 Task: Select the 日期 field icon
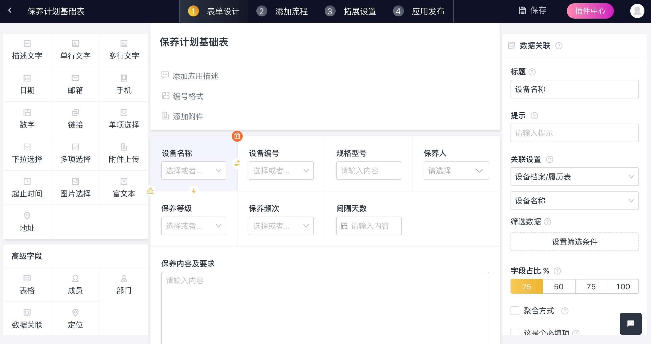coord(27,78)
